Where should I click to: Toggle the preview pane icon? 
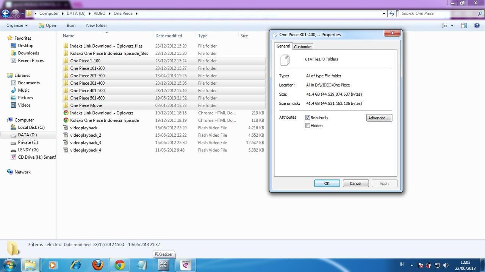pos(464,25)
